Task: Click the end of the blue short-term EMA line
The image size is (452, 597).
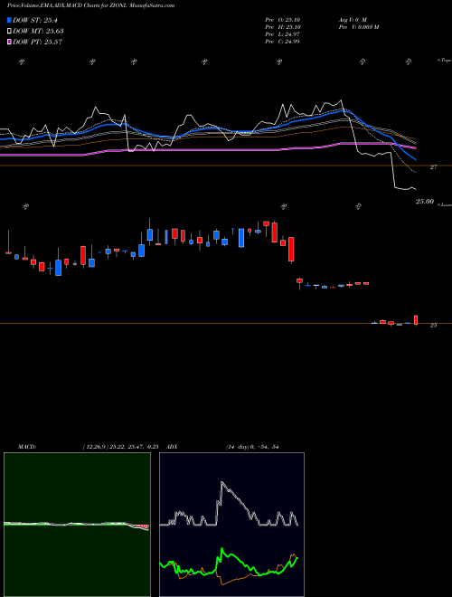Action: click(415, 159)
